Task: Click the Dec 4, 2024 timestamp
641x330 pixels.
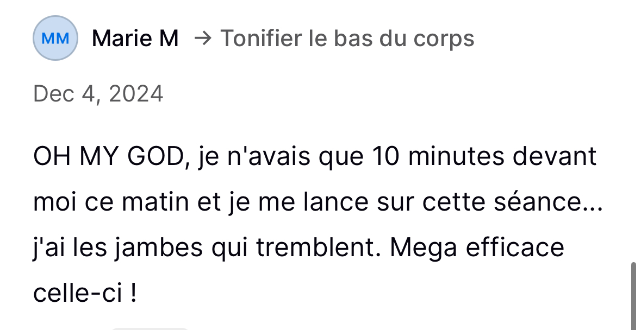Action: click(x=98, y=94)
